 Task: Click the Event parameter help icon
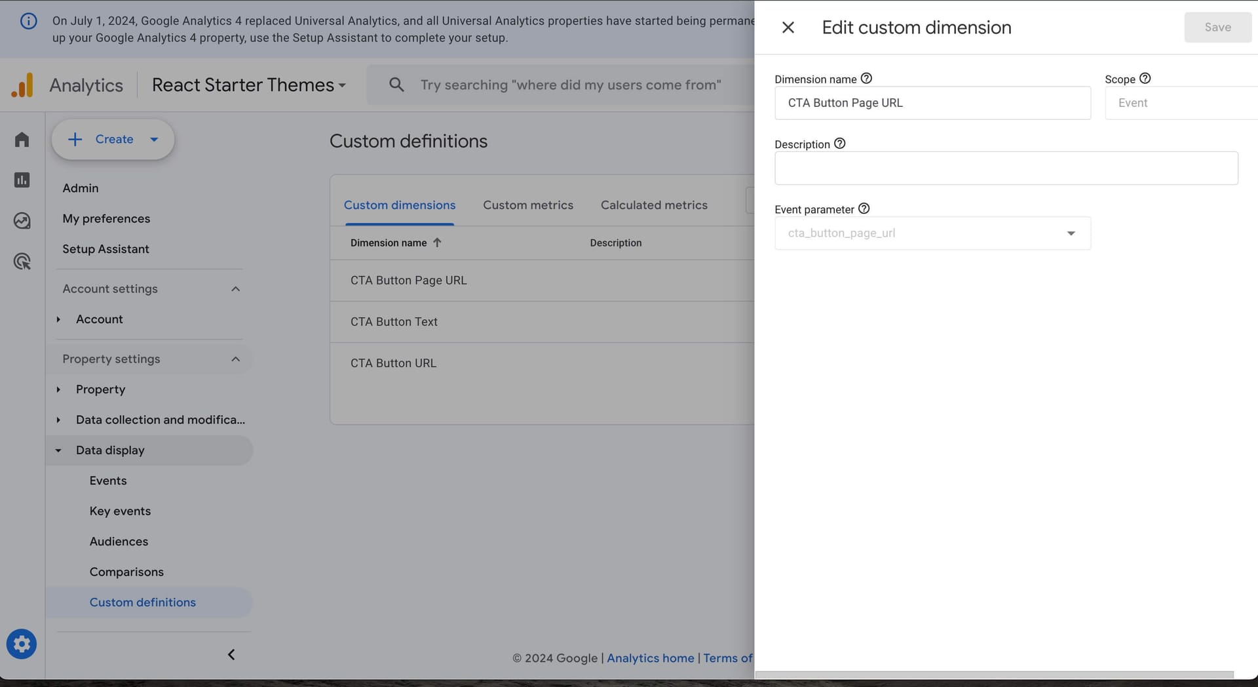point(864,209)
